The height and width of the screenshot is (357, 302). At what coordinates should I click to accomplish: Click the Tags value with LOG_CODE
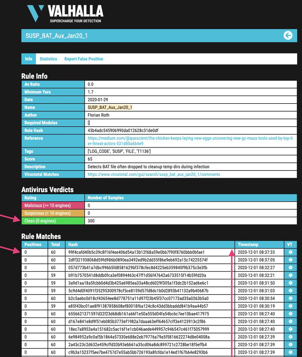point(119,151)
